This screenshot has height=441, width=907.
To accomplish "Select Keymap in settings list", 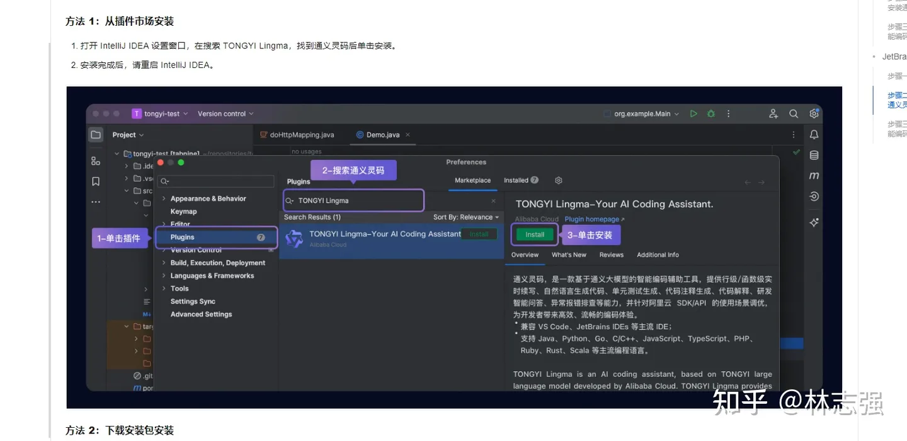I will point(183,212).
